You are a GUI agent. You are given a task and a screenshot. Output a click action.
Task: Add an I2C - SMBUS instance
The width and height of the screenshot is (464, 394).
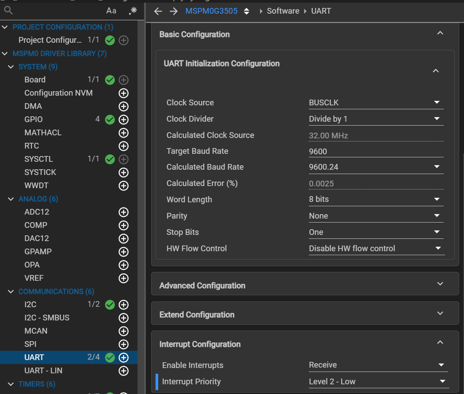[123, 318]
